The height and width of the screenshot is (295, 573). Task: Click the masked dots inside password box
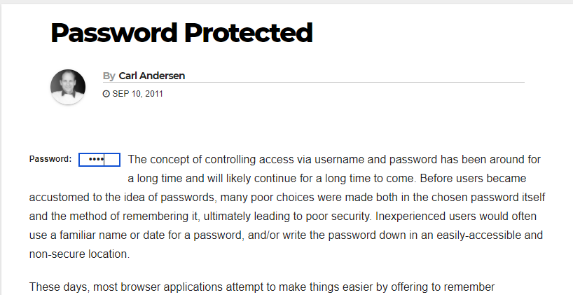click(x=97, y=159)
